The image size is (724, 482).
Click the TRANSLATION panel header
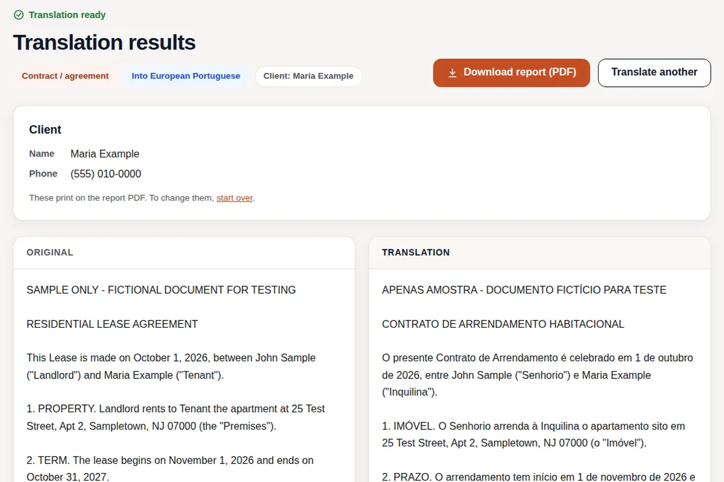pos(539,252)
